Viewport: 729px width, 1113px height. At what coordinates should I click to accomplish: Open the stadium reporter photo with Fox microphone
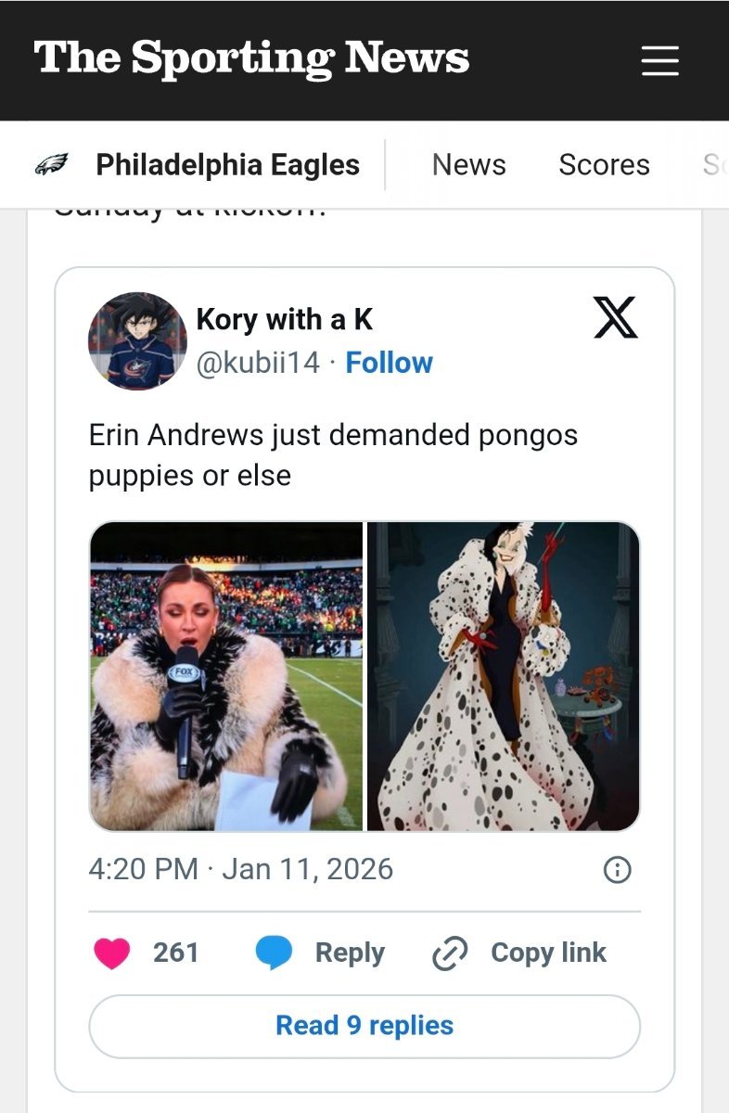pyautogui.click(x=226, y=676)
